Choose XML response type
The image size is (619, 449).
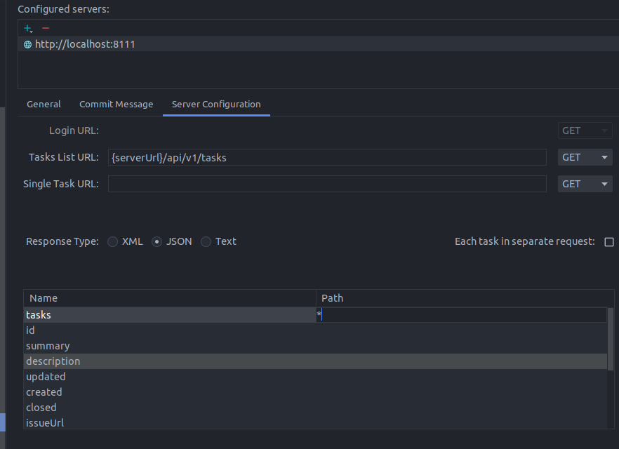point(125,241)
